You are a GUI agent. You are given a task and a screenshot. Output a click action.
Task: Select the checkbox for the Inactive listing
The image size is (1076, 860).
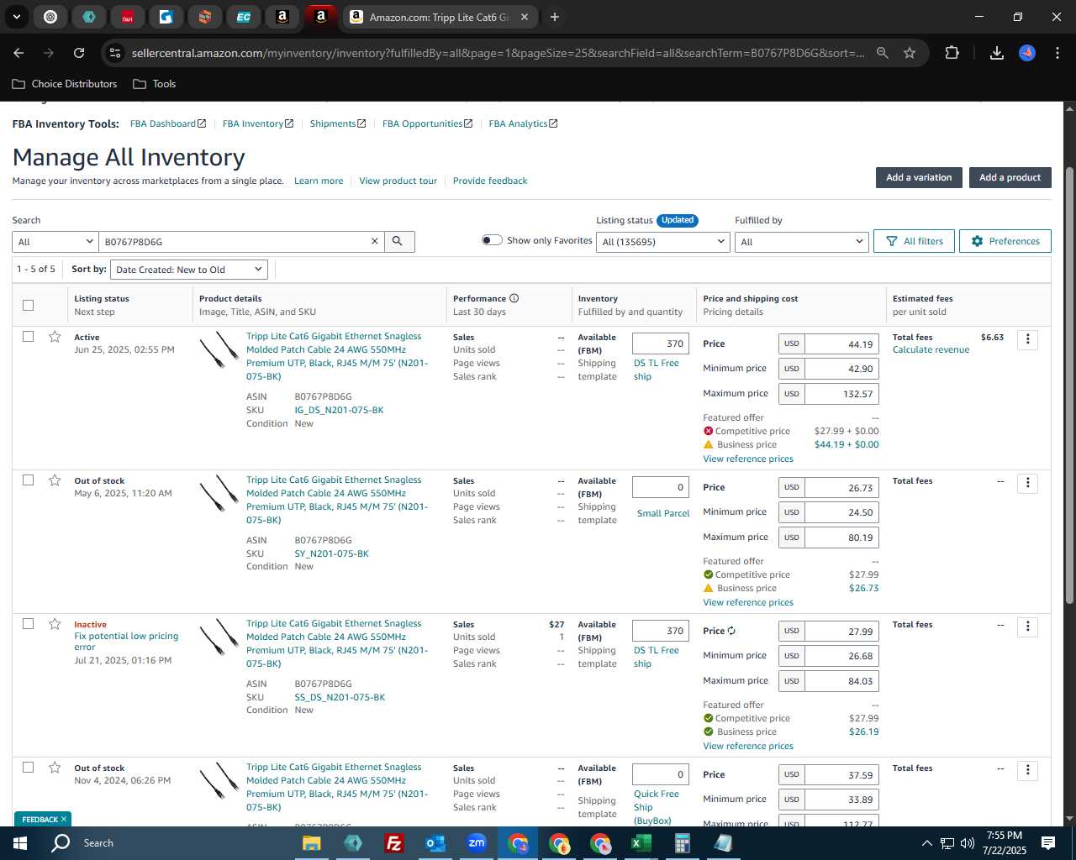tap(28, 623)
